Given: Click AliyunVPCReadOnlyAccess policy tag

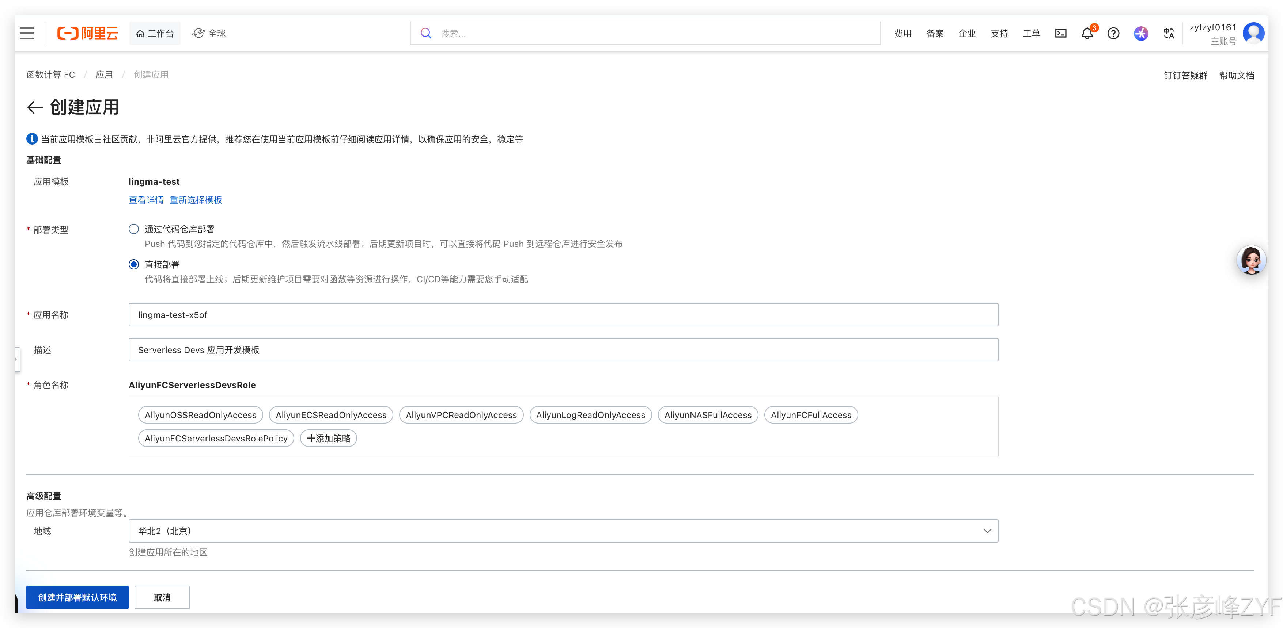Looking at the screenshot, I should [x=461, y=415].
